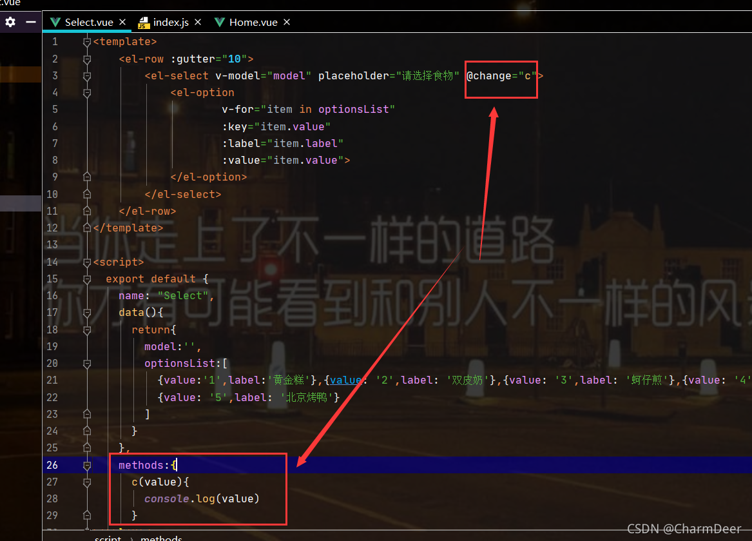This screenshot has height=541, width=752.
Task: Collapse the data() function at line 17
Action: point(87,313)
